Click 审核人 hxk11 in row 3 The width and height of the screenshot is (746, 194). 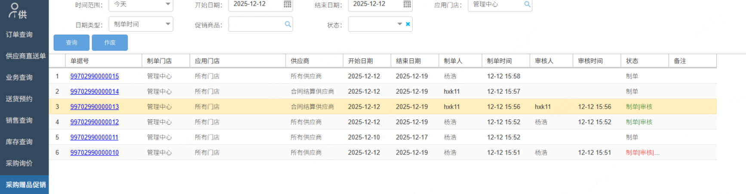tap(543, 107)
